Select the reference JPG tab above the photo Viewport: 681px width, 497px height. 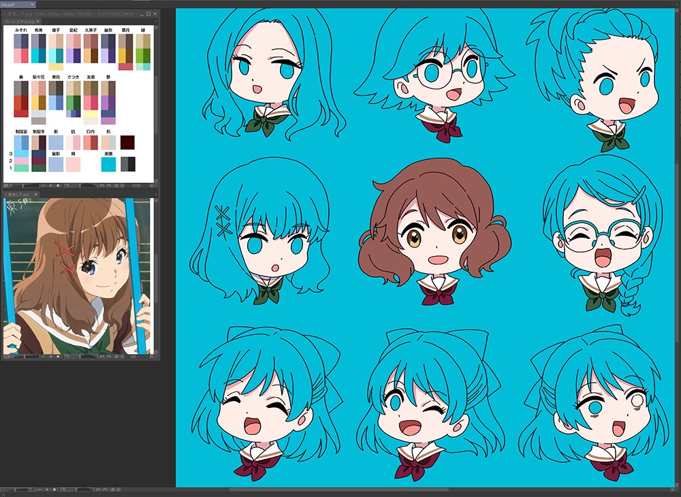coord(20,195)
